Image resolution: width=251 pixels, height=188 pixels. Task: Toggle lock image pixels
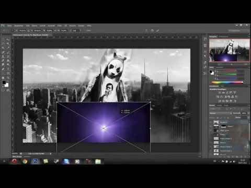point(221,118)
